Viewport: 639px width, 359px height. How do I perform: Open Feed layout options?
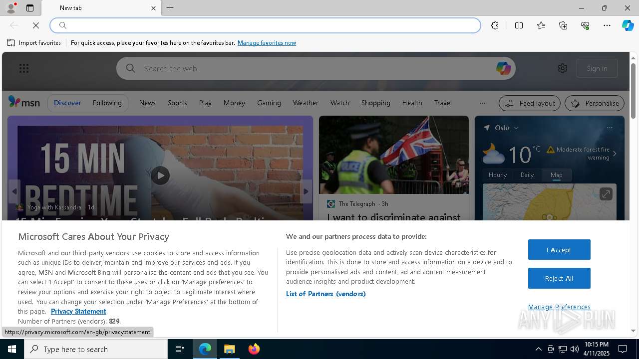tap(530, 103)
